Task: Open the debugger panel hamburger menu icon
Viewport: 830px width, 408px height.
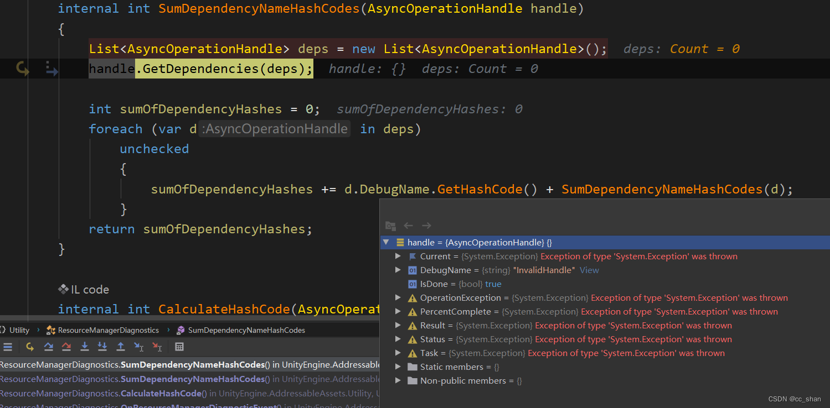Action: click(8, 347)
